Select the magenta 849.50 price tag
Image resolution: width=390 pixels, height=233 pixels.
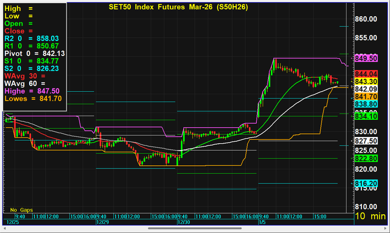pos(366,58)
